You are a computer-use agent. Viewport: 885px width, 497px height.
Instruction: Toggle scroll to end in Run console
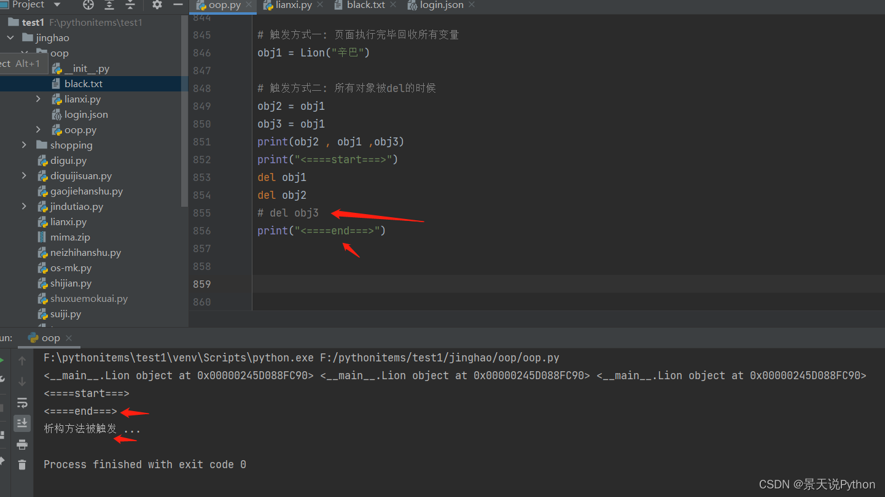[x=22, y=423]
